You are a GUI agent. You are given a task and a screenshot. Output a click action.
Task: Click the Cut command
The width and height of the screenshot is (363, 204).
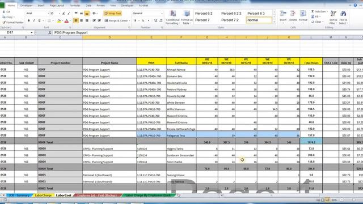[6, 11]
